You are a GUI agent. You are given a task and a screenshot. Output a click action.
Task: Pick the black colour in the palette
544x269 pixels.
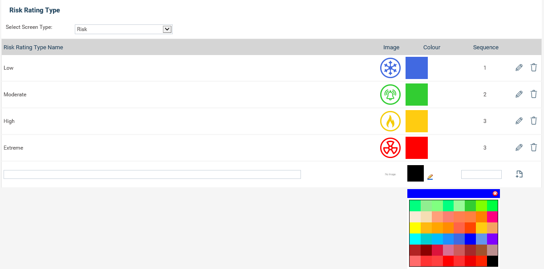492,261
